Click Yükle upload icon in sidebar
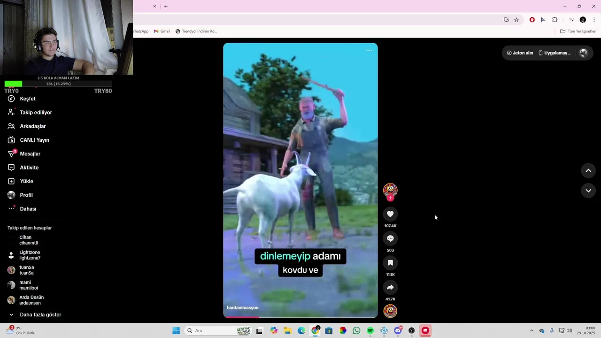The height and width of the screenshot is (338, 601). click(11, 181)
